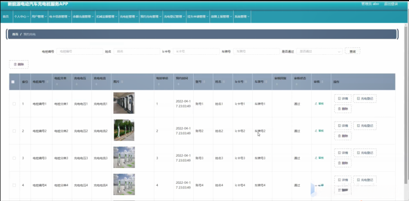Click the 详情 button in row 1

[342, 99]
